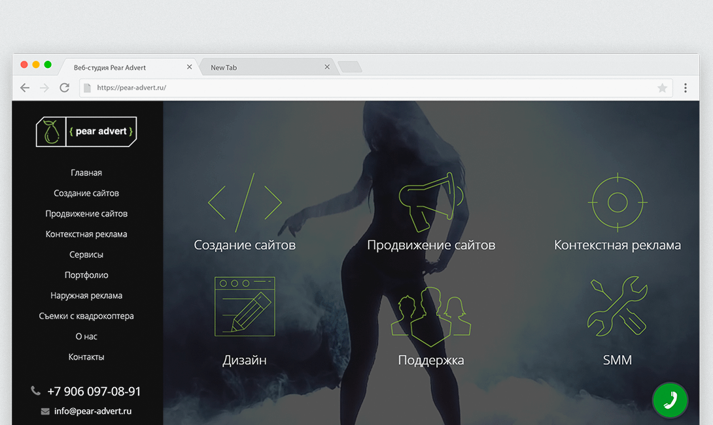
Task: Click the people group icon for Поддержка
Action: (431, 316)
